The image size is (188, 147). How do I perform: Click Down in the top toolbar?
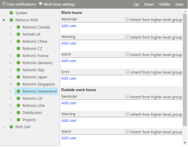(x=149, y=4)
